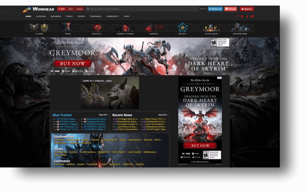Click View All in the Recent News panel

[163, 115]
